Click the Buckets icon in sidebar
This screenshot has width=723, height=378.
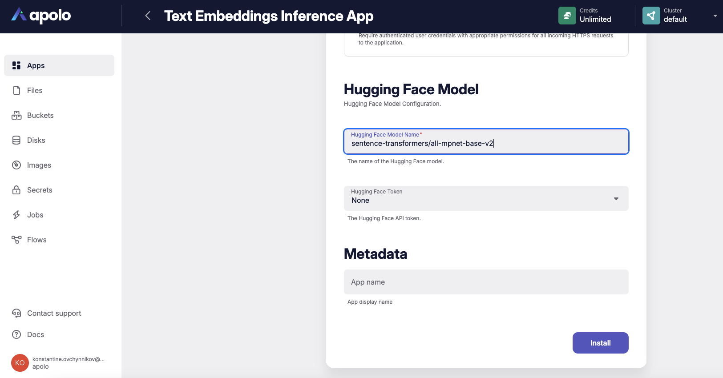16,115
